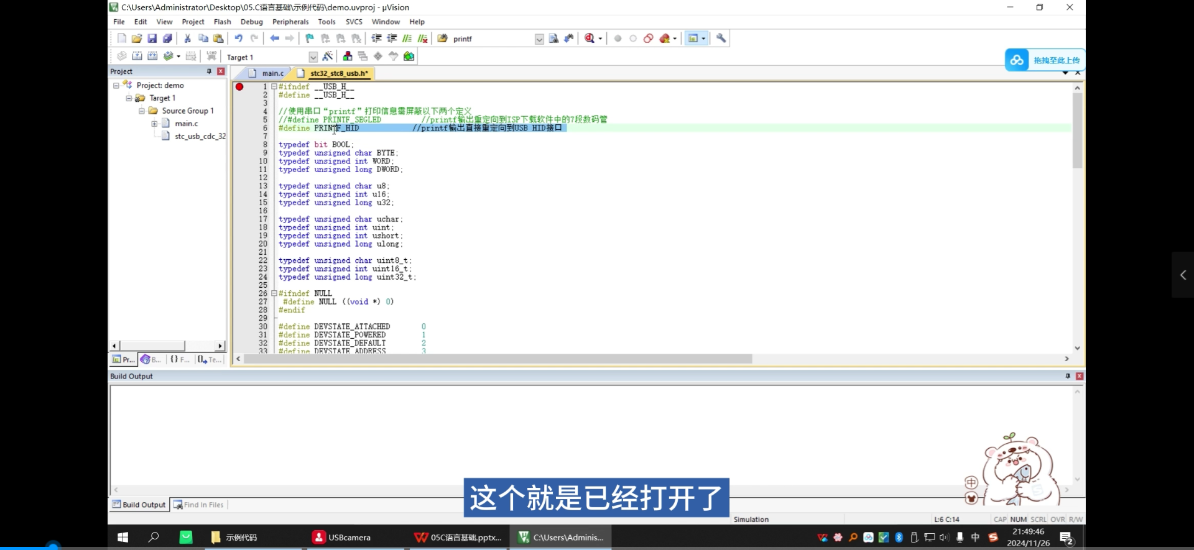Translate the current file
This screenshot has width=1194, height=550.
[x=122, y=56]
